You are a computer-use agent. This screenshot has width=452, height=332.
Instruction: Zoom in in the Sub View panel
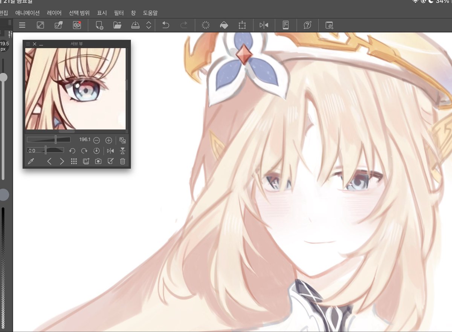click(x=108, y=140)
